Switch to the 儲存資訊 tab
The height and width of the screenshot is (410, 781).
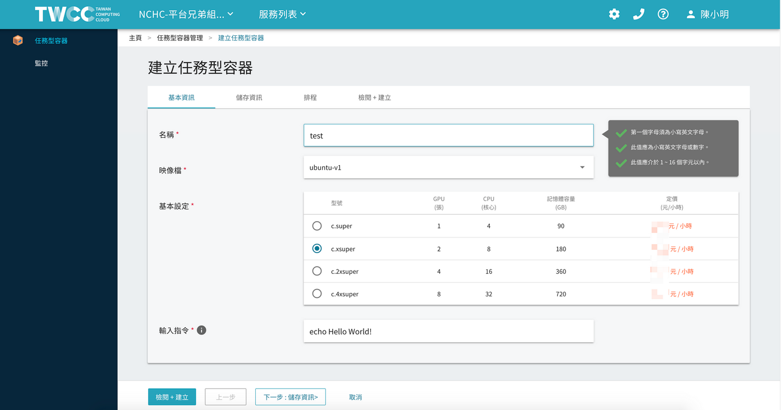pos(249,97)
